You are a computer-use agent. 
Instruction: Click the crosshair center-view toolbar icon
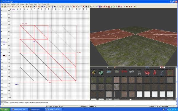[x=61, y=7]
